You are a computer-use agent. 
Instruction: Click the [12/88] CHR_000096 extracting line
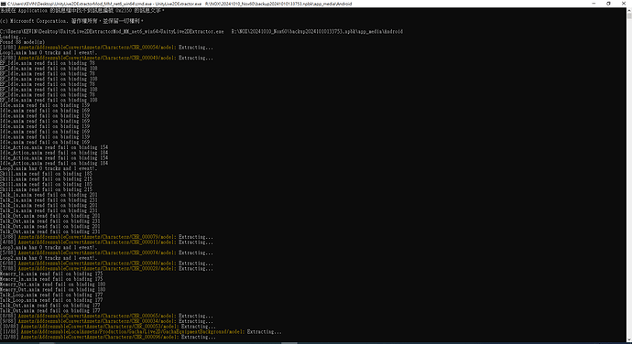tap(107, 337)
